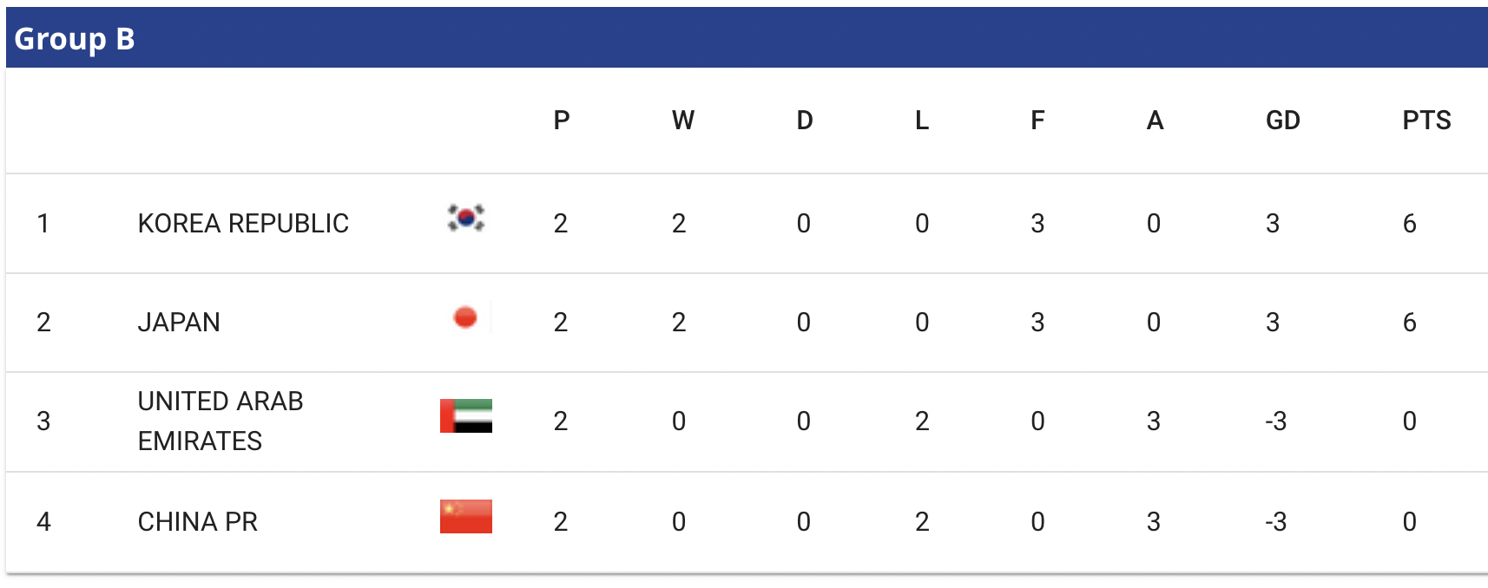Open the JAPAN team link
The width and height of the screenshot is (1488, 588).
tap(179, 323)
